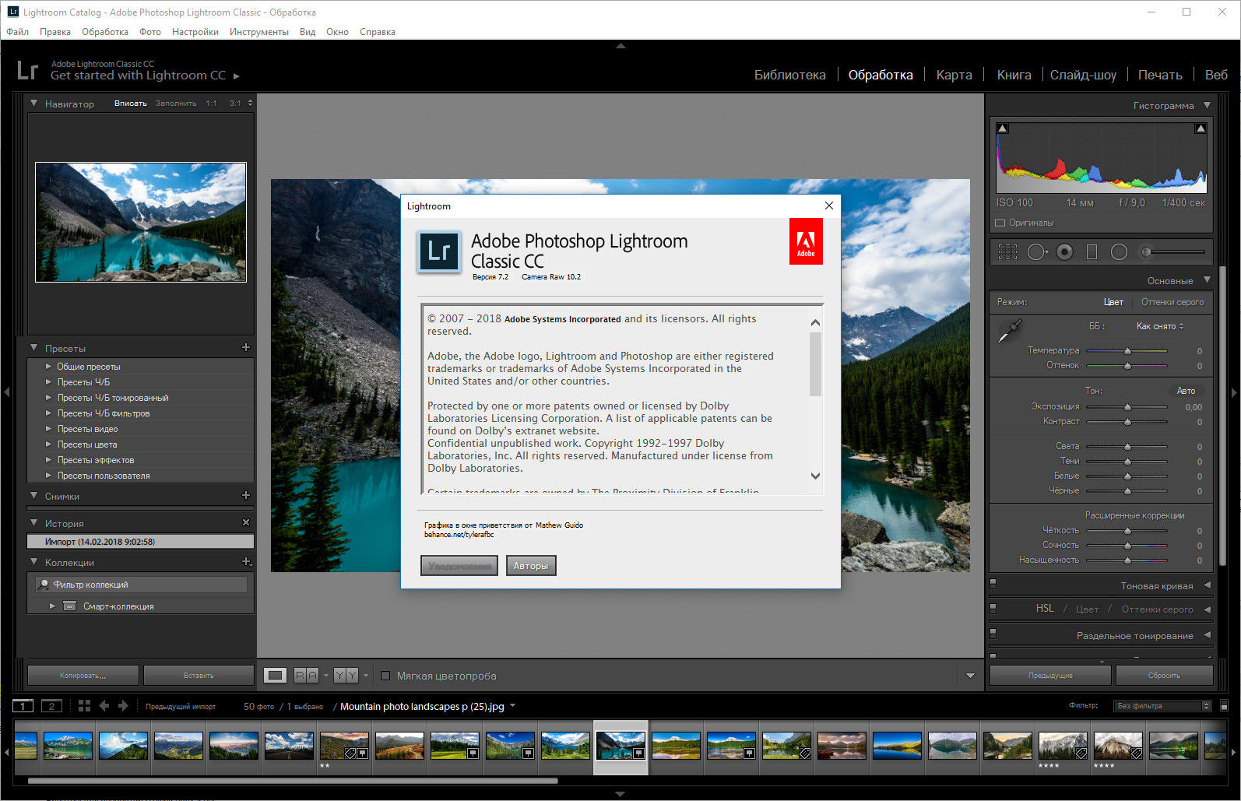The image size is (1241, 801).
Task: Go forward with filmstrip right arrow
Action: tap(123, 706)
